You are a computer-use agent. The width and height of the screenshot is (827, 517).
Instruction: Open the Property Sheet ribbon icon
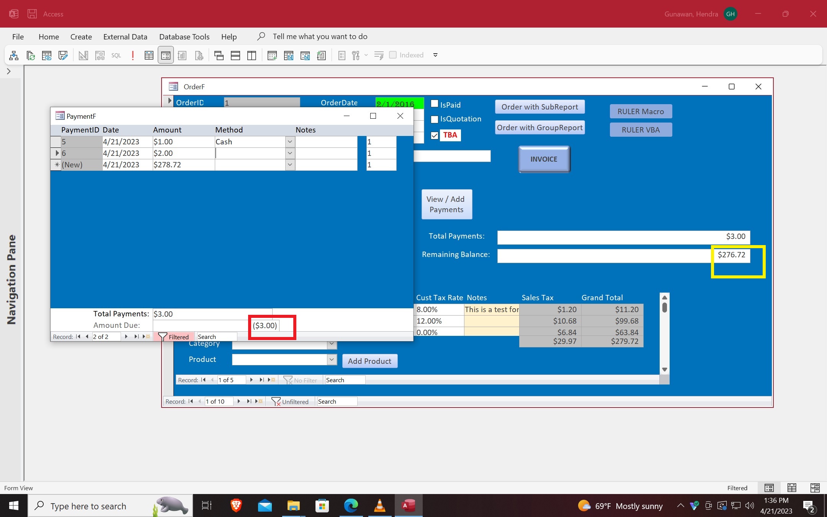[341, 55]
